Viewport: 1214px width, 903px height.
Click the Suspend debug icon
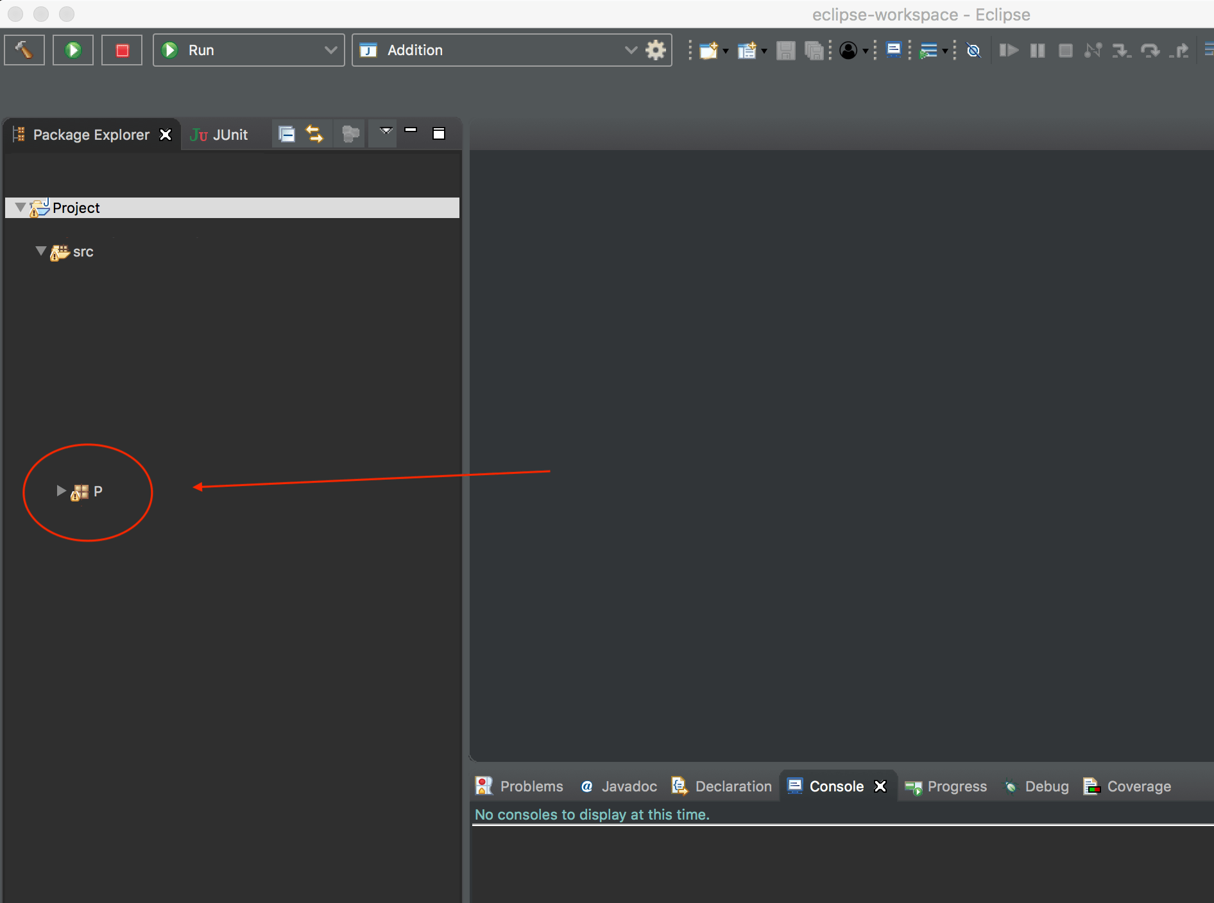[1037, 50]
